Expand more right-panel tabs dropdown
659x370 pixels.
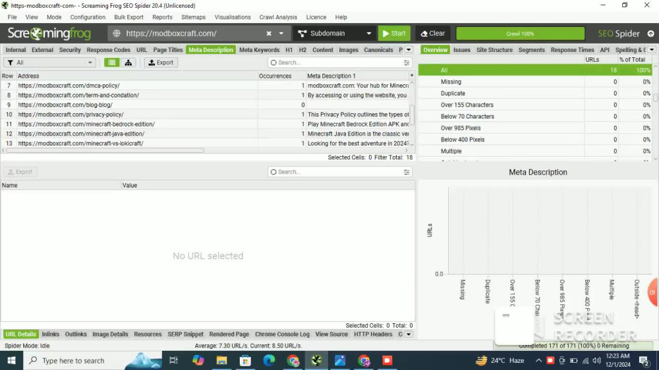point(652,49)
